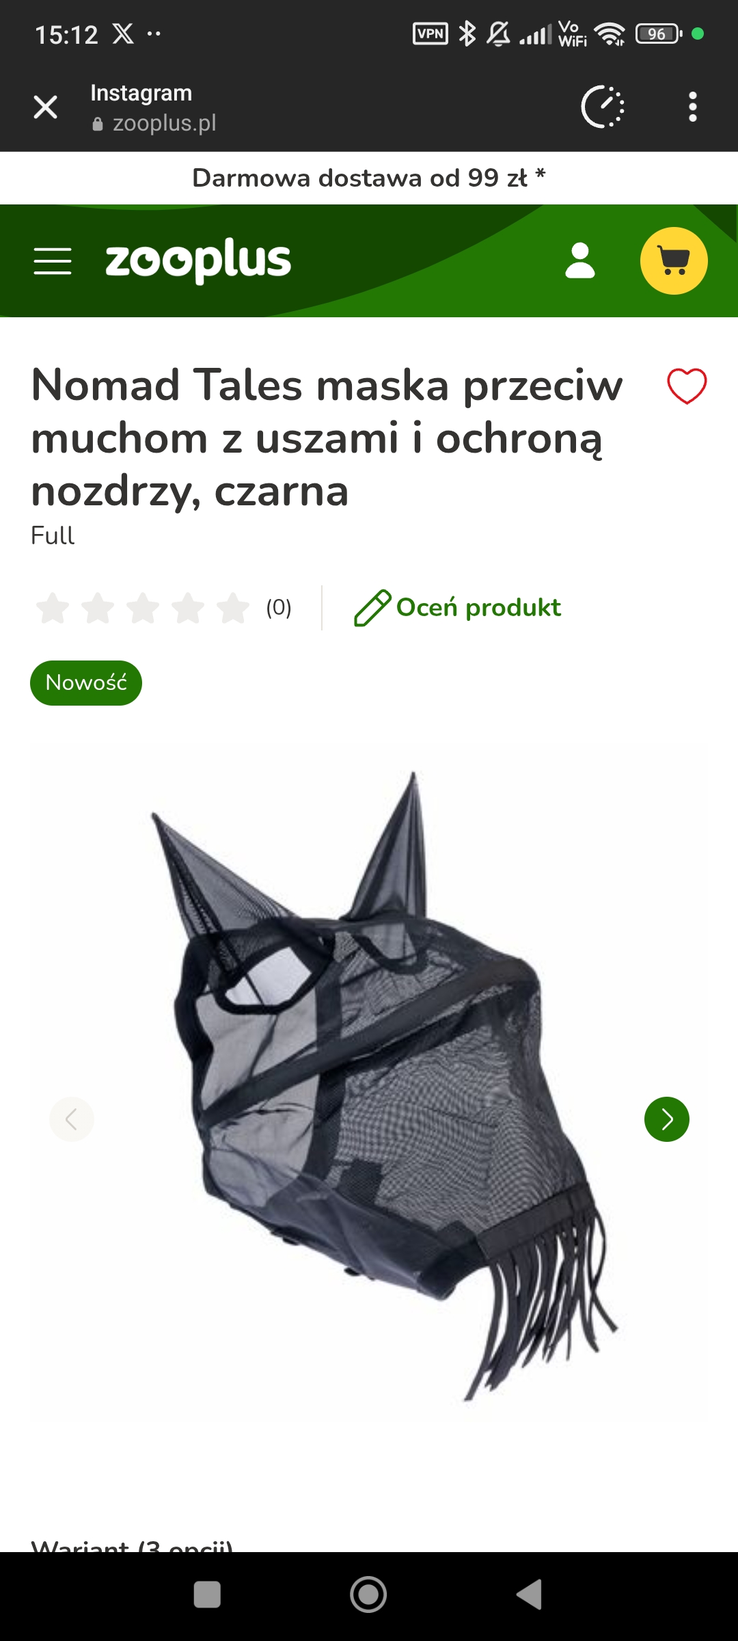
Task: Open the yellow shopping cart
Action: (674, 261)
